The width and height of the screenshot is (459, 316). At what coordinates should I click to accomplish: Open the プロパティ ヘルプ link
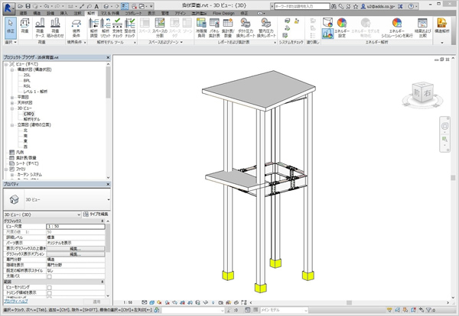16,301
